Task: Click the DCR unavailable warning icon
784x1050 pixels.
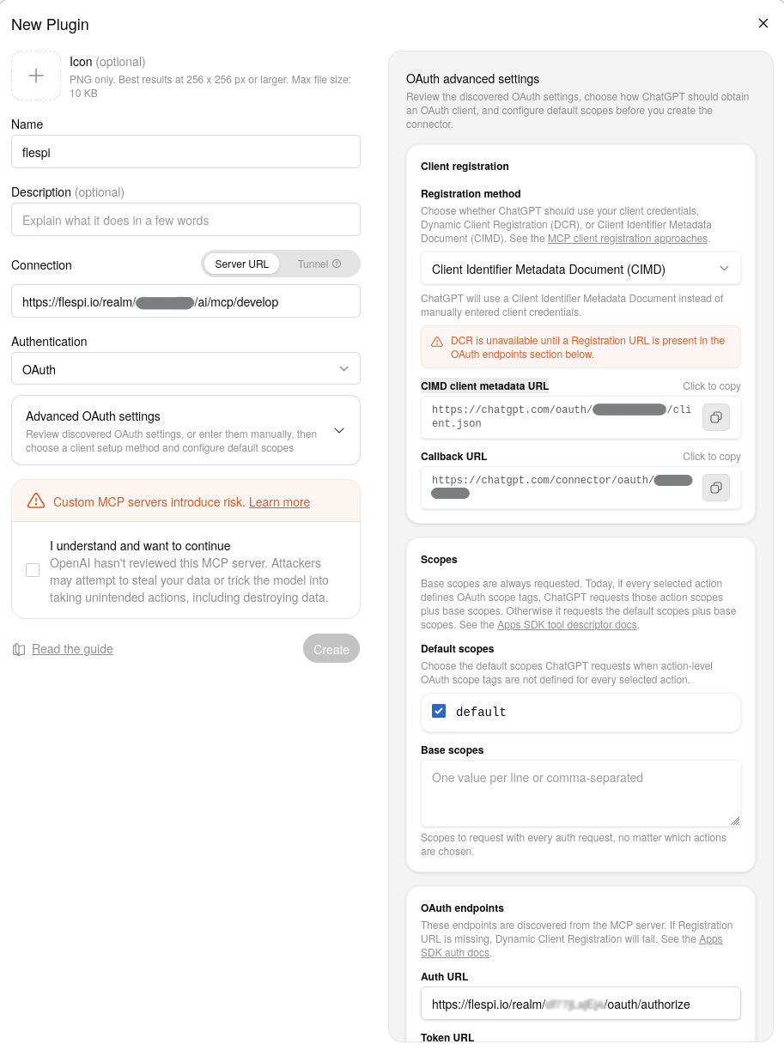Action: click(437, 341)
